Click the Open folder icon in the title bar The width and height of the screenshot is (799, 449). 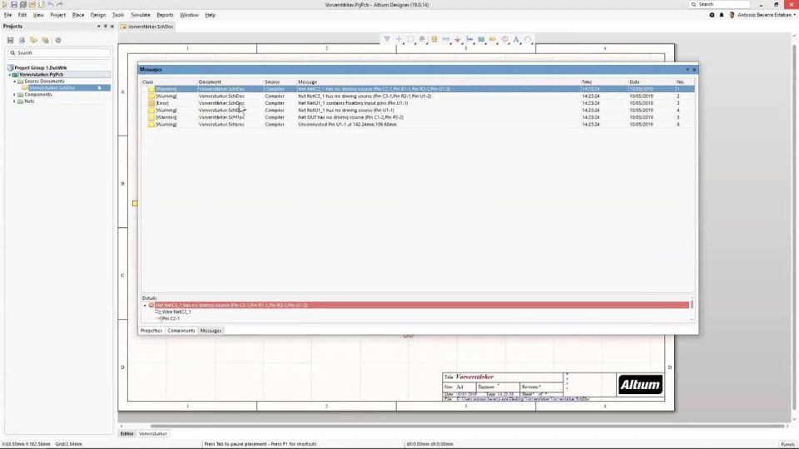coord(32,4)
